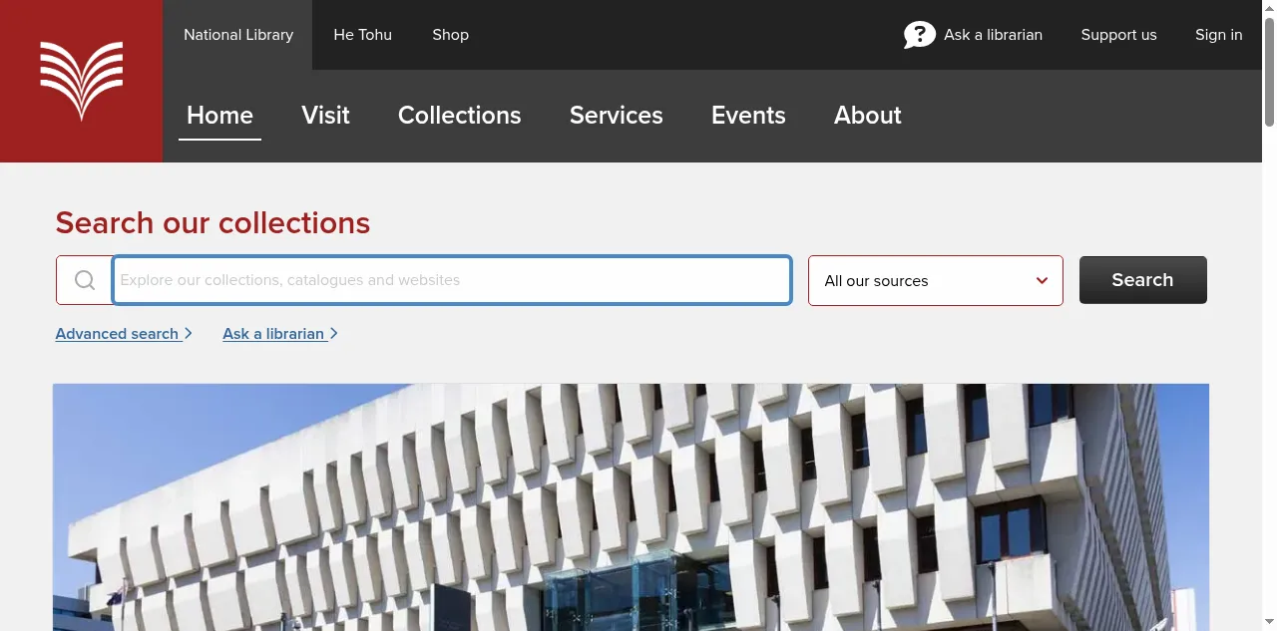The image size is (1277, 631).
Task: Open the About menu
Action: pos(867,116)
